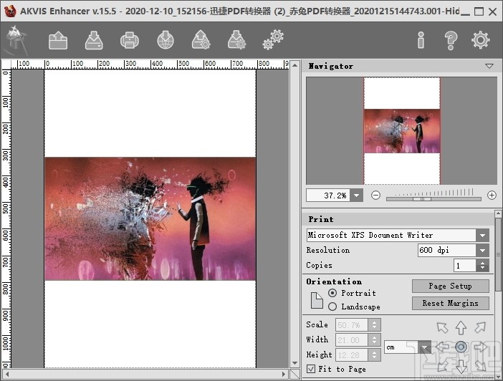The width and height of the screenshot is (503, 381).
Task: Click the Navigator preview thumbnail
Action: 402,130
